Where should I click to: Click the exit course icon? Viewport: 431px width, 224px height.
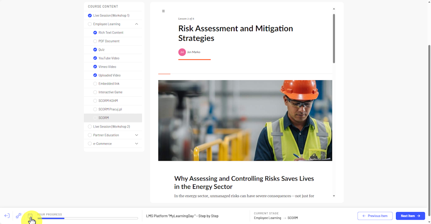pyautogui.click(x=7, y=216)
